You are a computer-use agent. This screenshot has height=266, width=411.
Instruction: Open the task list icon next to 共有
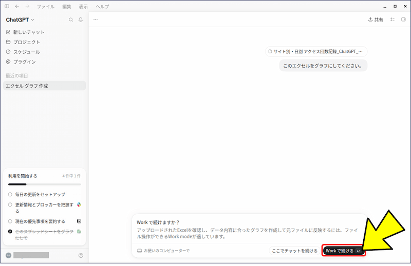tap(393, 19)
